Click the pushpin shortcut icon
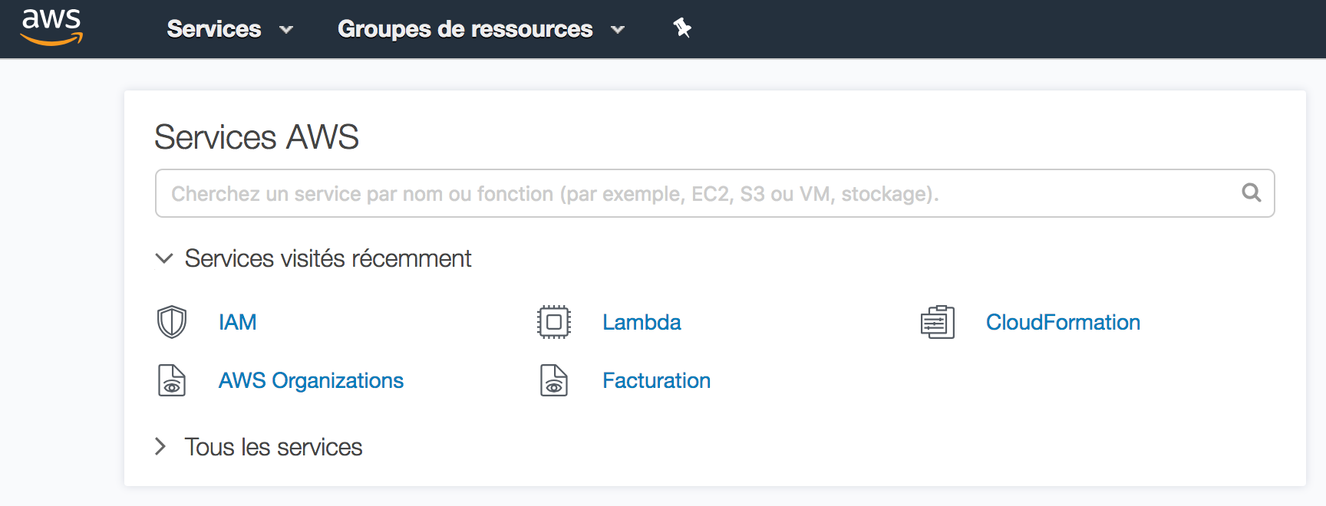The height and width of the screenshot is (506, 1326). [682, 28]
